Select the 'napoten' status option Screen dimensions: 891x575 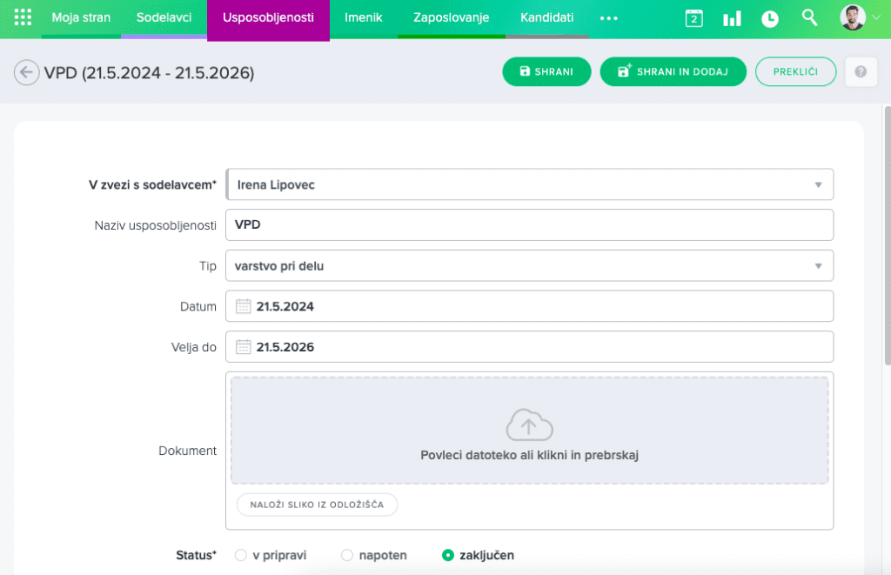click(x=347, y=555)
